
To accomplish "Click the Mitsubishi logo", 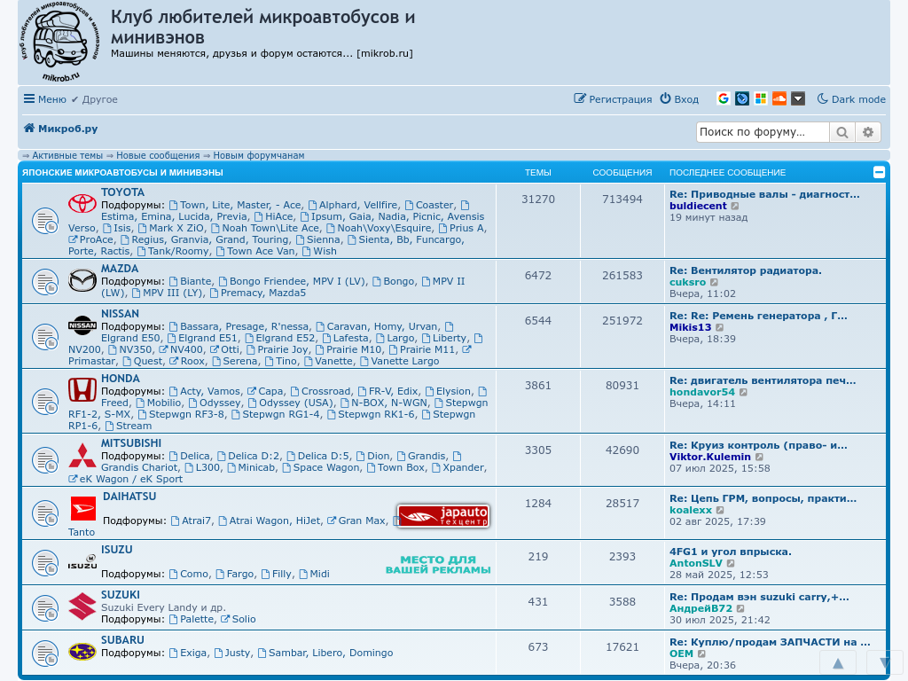I will pos(82,456).
